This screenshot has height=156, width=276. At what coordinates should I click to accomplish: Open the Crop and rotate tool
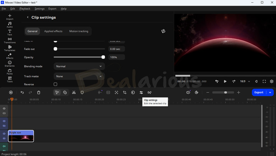click(x=125, y=93)
